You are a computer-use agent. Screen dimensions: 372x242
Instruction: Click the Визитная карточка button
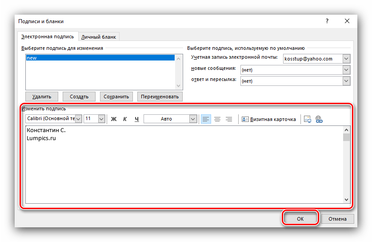point(269,119)
